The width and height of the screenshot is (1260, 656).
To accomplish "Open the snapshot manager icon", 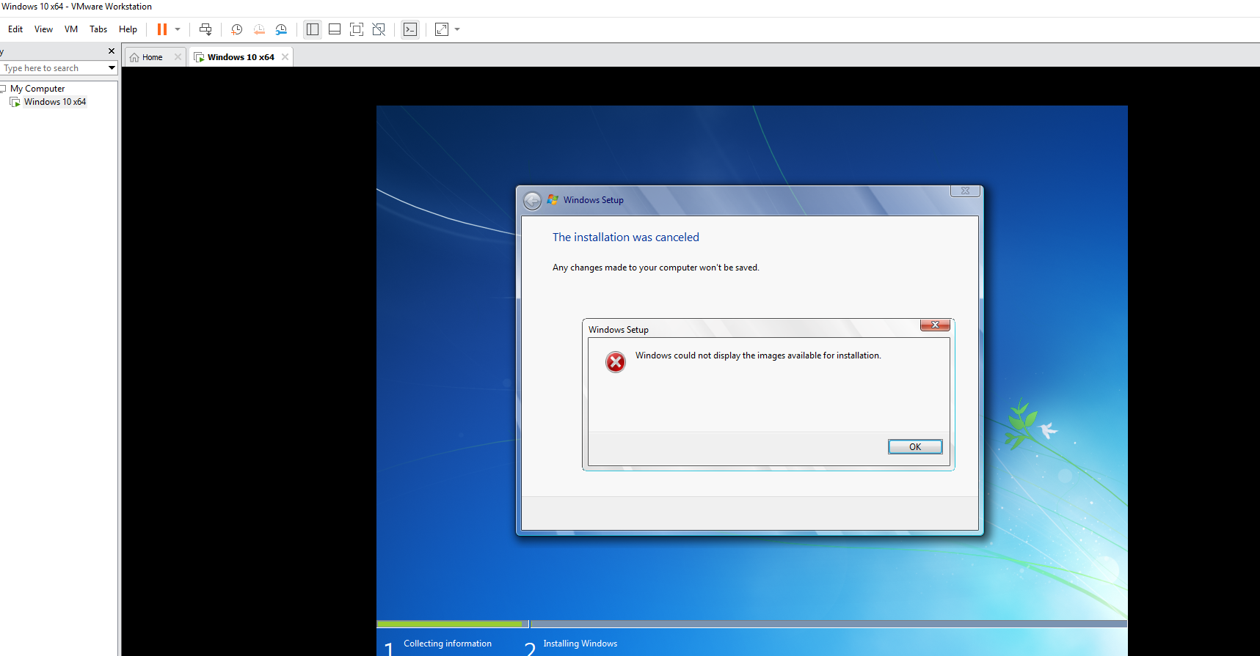I will tap(281, 29).
